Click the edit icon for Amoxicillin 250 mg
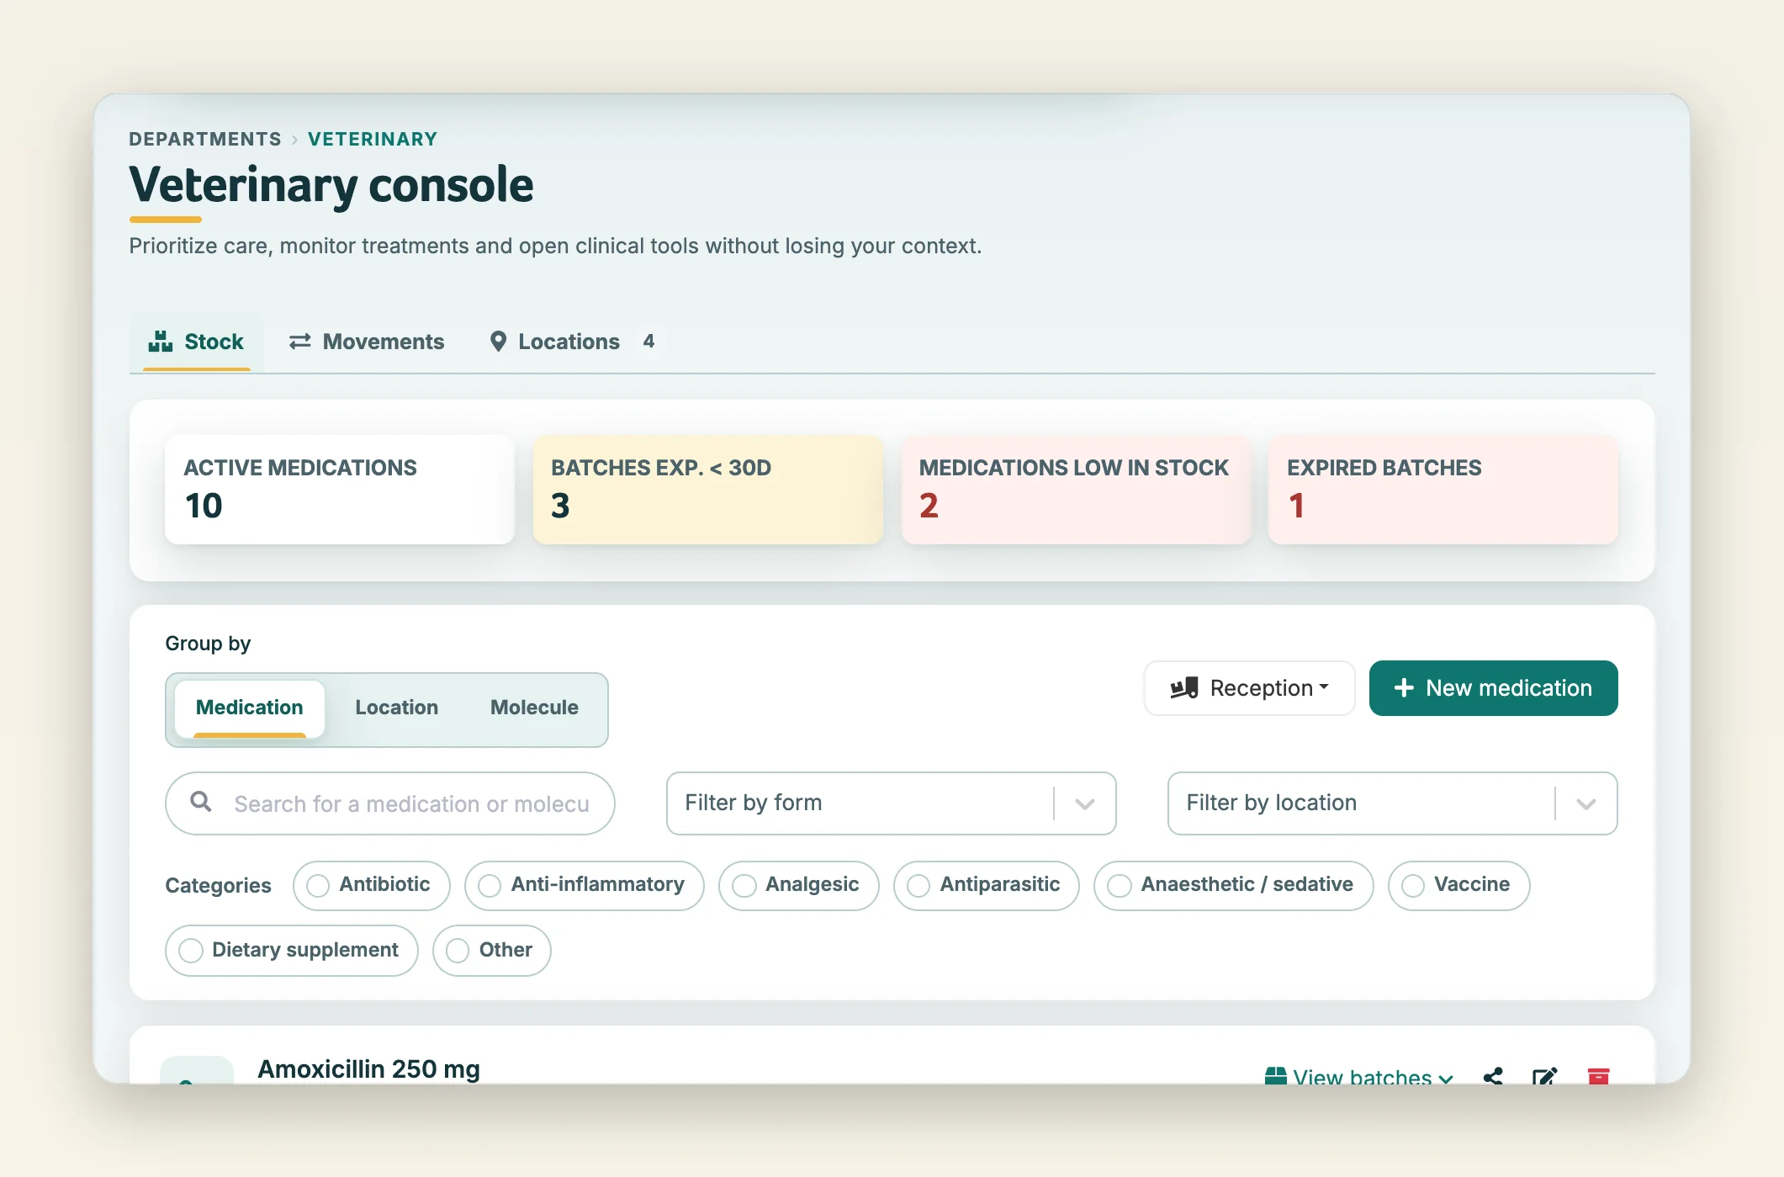The height and width of the screenshot is (1177, 1784). (x=1545, y=1076)
